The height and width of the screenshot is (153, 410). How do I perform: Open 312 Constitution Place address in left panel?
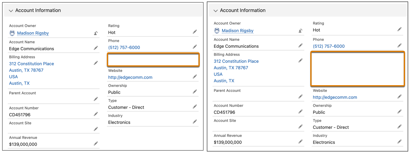pos(31,64)
